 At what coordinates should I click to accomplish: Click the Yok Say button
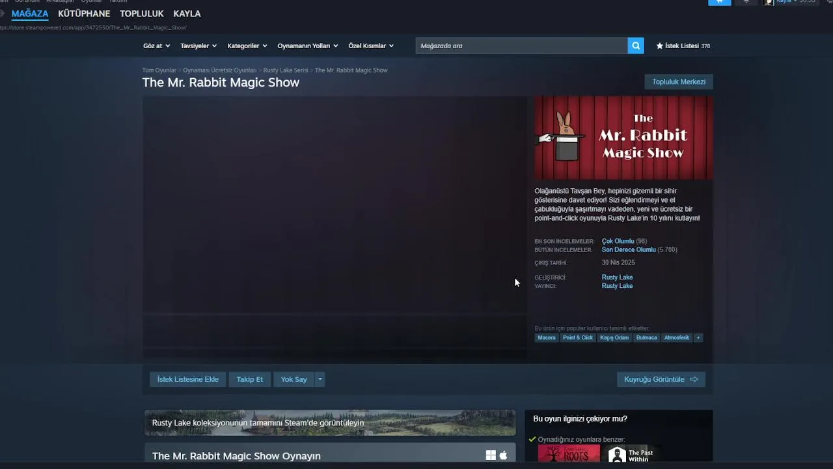(294, 379)
